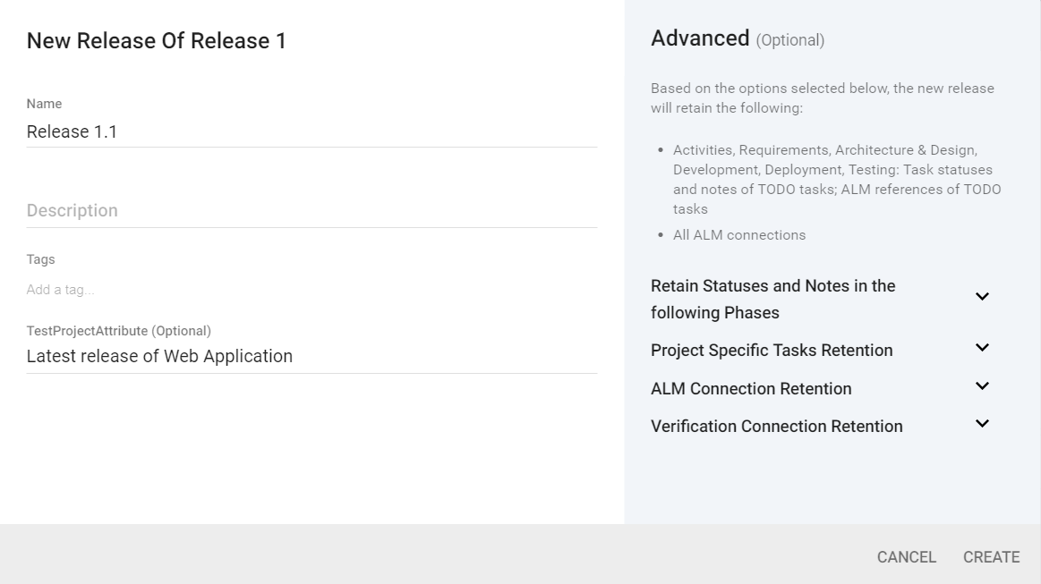Click the All ALM connections bullet item
Viewport: 1041px width, 584px height.
[x=738, y=234]
